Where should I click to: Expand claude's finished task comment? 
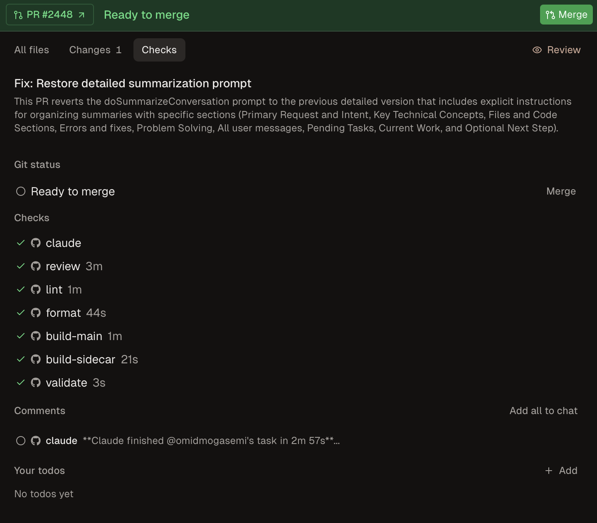[x=211, y=441]
